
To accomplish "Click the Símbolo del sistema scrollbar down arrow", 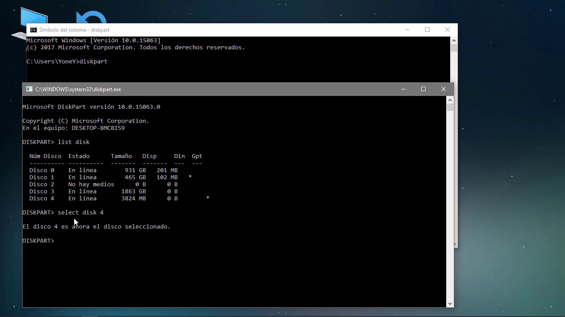I will 456,244.
